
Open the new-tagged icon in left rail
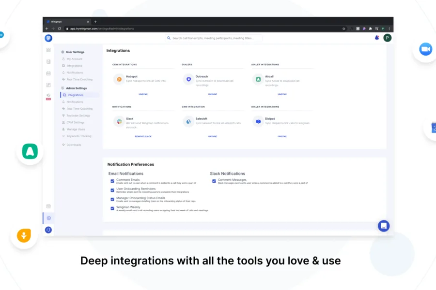tap(48, 96)
